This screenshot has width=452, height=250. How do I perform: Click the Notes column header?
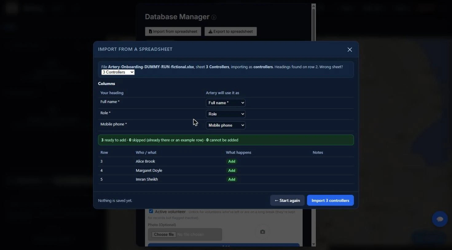coord(318,152)
